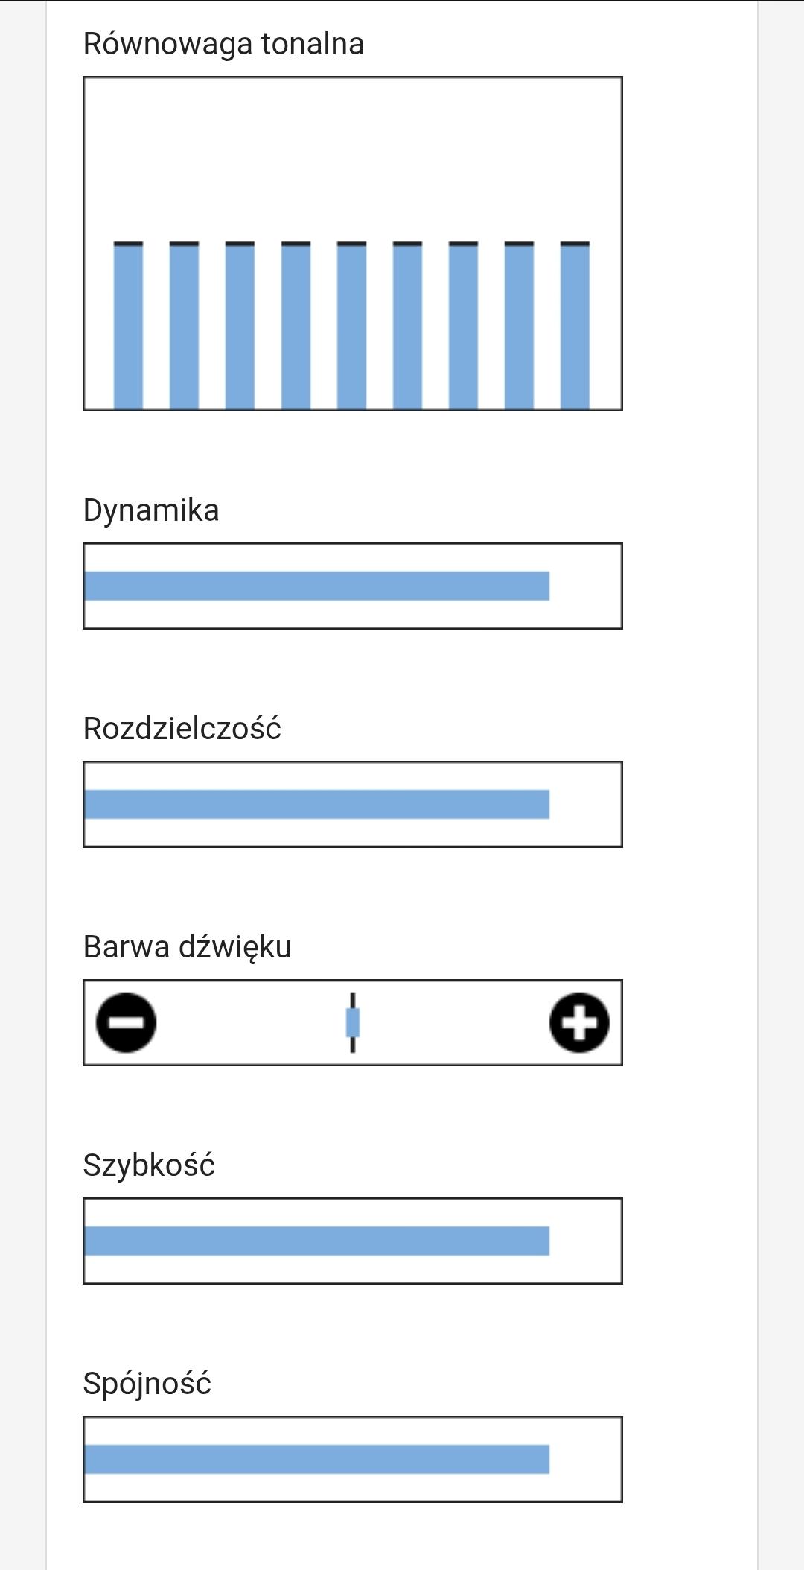Viewport: 804px width, 1570px height.
Task: Select the last bar in tonal balance chart
Action: pyautogui.click(x=575, y=326)
